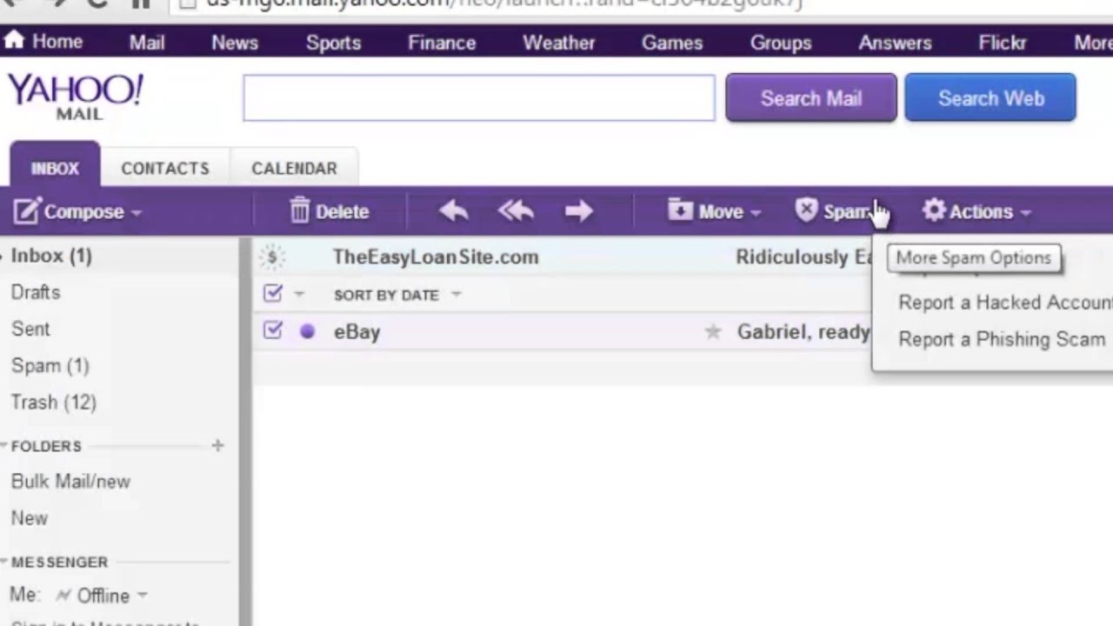Viewport: 1113px width, 626px height.
Task: Open the select-all options arrow
Action: click(x=298, y=295)
